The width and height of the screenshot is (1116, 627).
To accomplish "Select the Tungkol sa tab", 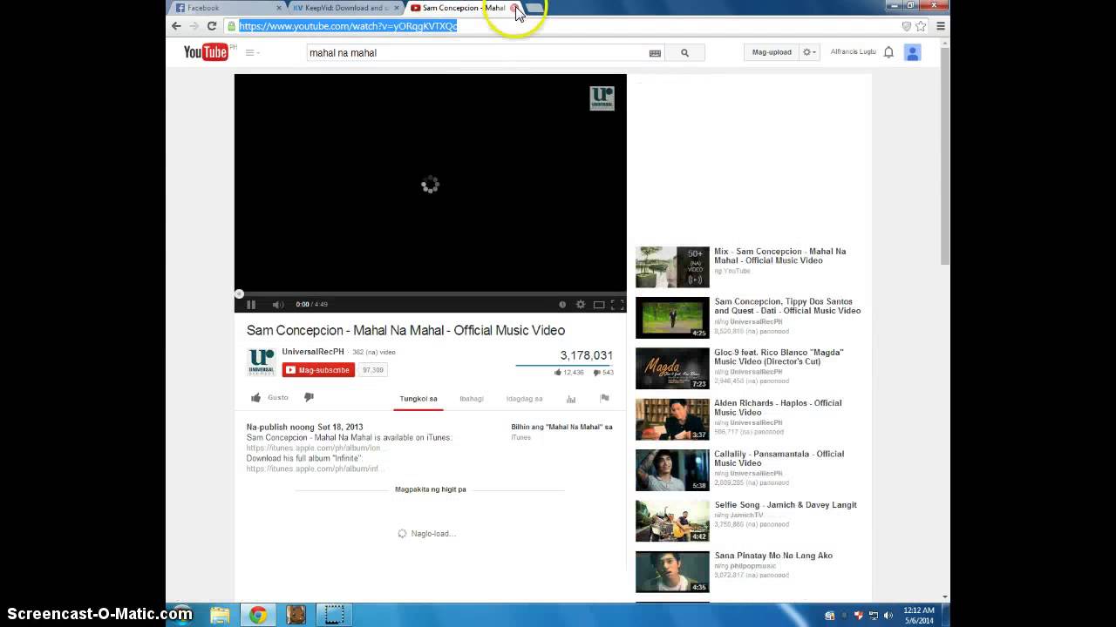I will tap(418, 399).
